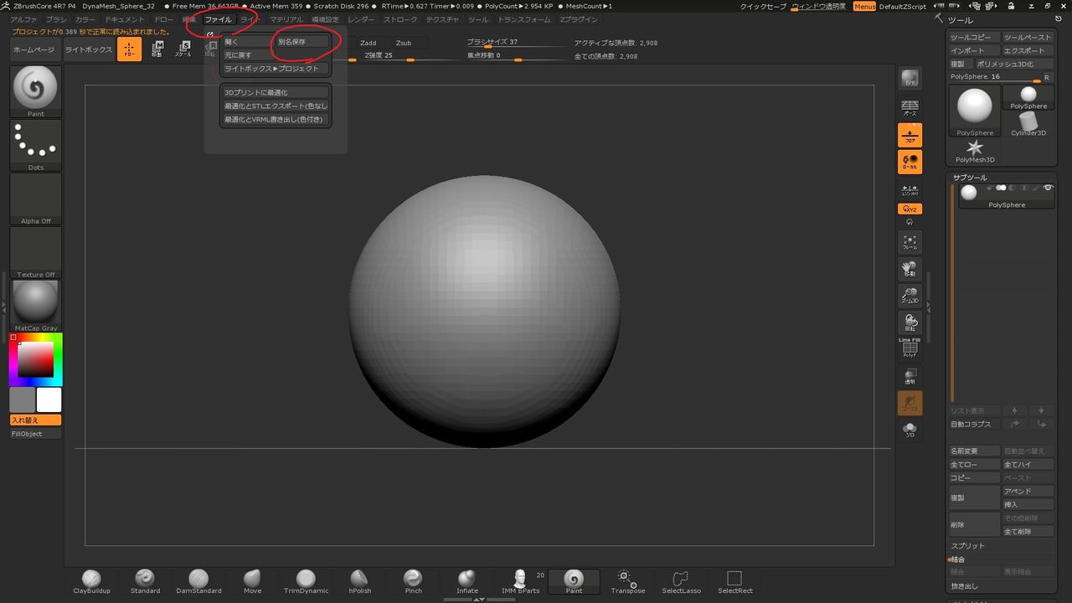Open the MatCap Gray material picker
This screenshot has width=1072, height=603.
36,307
